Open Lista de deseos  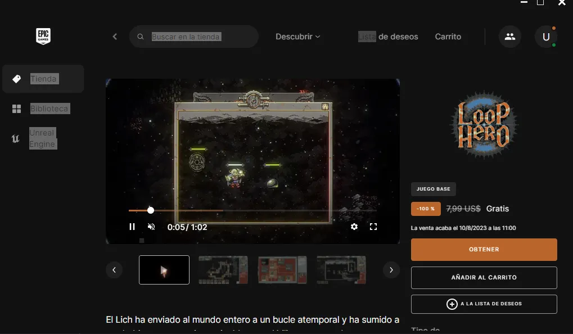pos(388,37)
